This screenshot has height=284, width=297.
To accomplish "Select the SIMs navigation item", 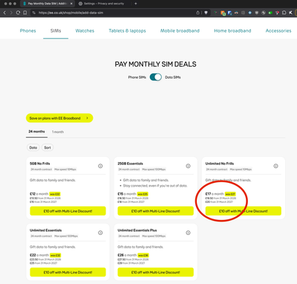I will coord(56,30).
